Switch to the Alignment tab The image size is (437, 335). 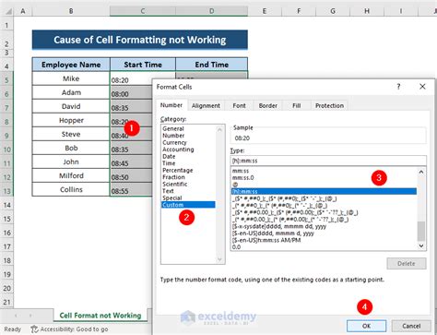pyautogui.click(x=206, y=105)
